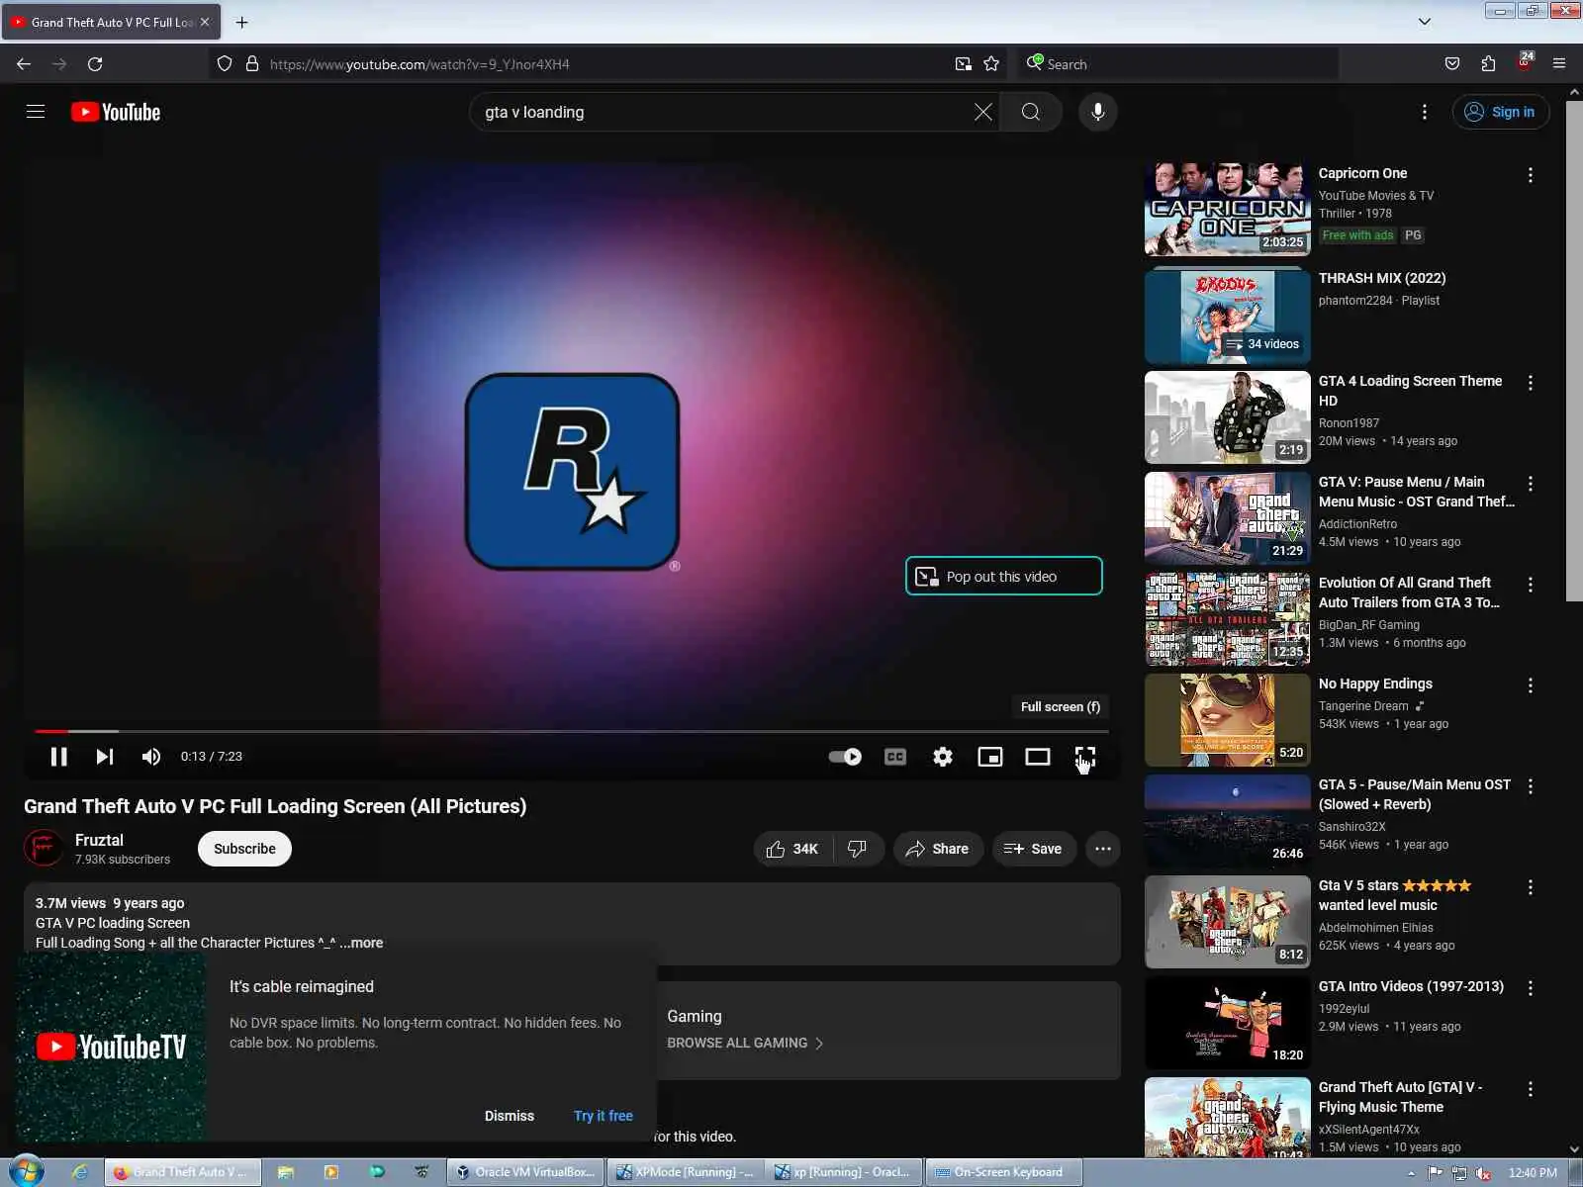This screenshot has height=1187, width=1583.
Task: Mute the video volume
Action: coord(151,757)
